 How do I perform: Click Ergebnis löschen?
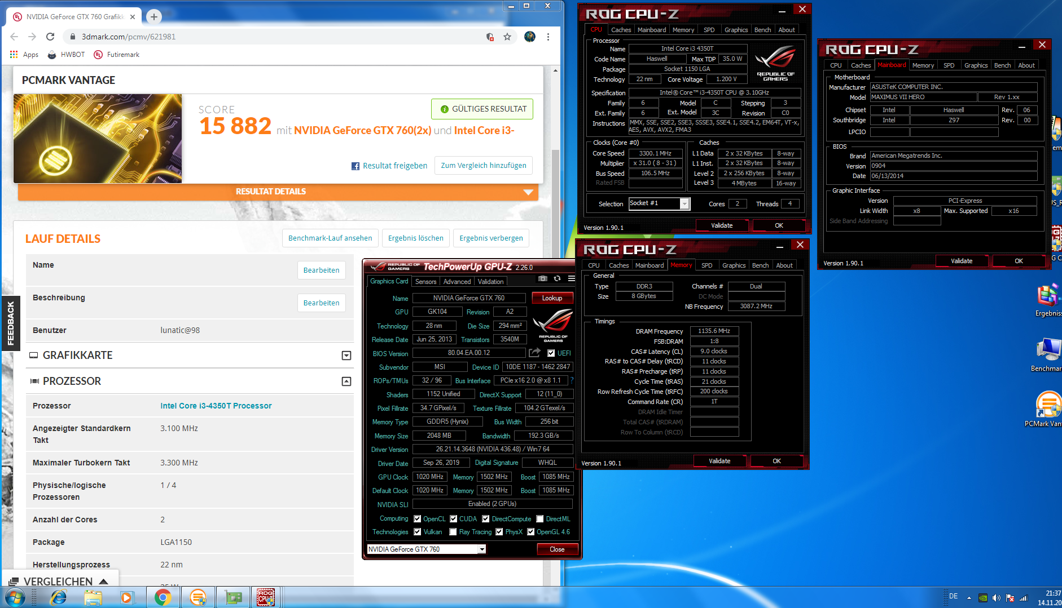[x=416, y=238]
